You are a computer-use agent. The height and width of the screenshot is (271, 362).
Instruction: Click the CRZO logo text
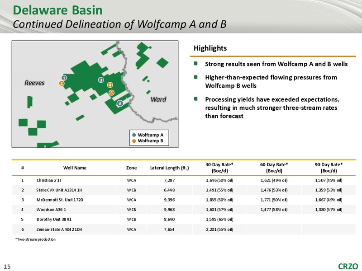pyautogui.click(x=348, y=266)
